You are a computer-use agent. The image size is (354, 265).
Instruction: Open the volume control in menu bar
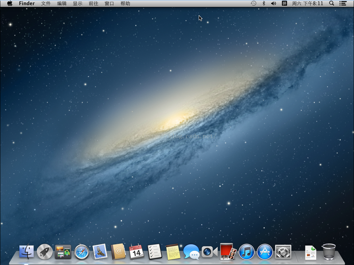click(x=274, y=3)
